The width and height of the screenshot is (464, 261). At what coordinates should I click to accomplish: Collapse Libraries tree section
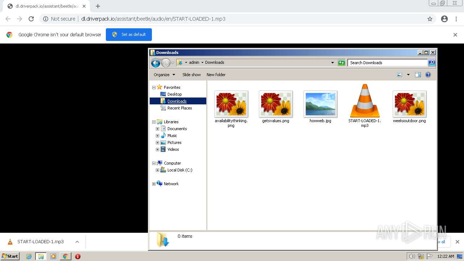[154, 122]
